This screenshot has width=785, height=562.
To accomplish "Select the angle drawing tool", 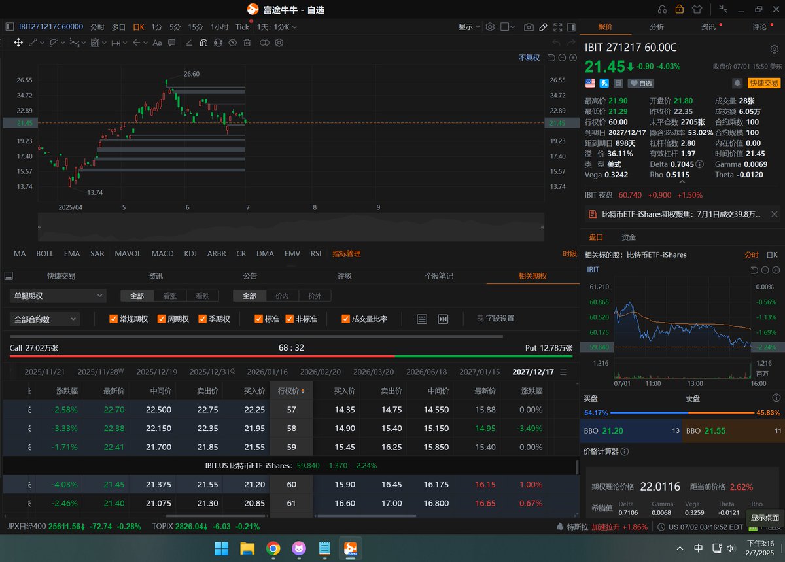I will click(x=188, y=43).
